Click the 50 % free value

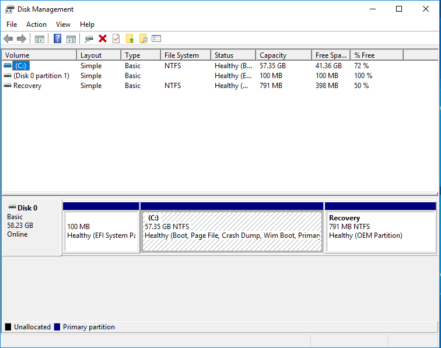coord(362,86)
